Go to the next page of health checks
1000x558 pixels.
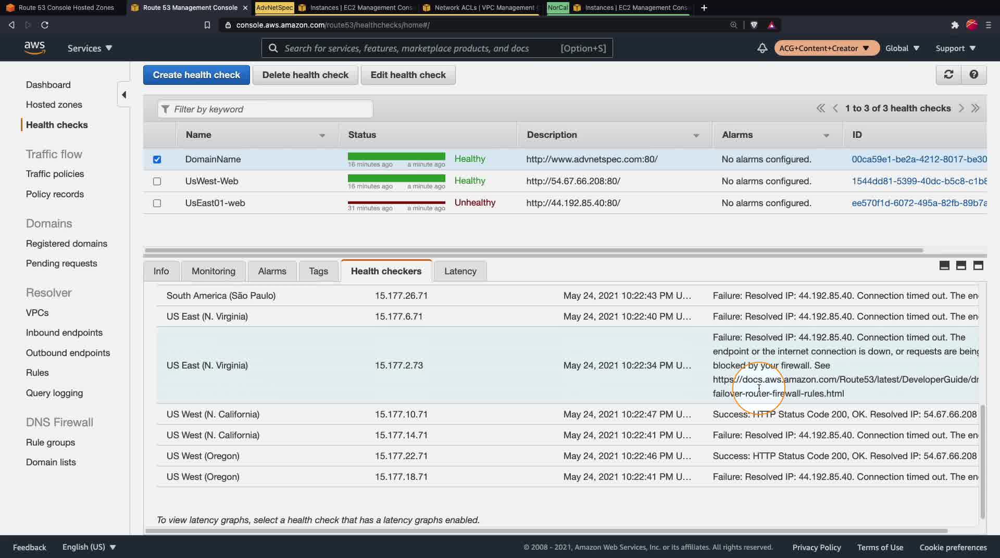(x=961, y=108)
